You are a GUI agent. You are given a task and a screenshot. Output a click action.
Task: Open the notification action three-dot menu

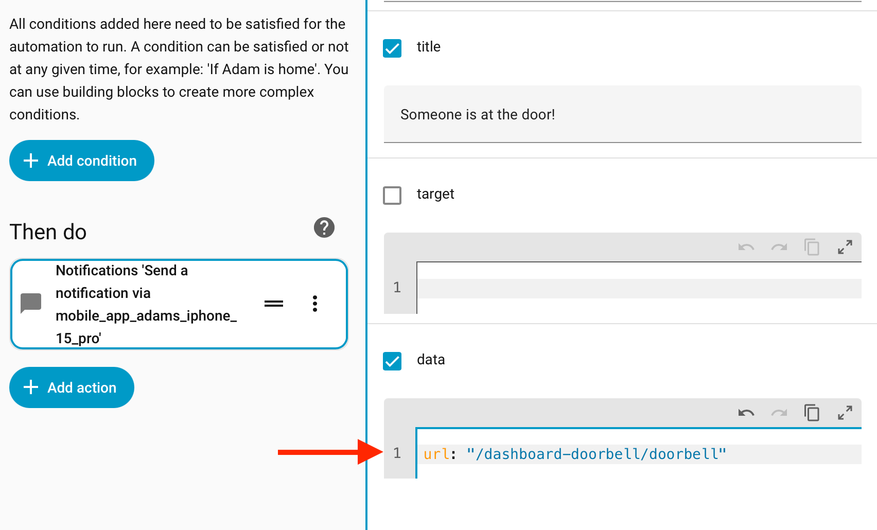(315, 304)
